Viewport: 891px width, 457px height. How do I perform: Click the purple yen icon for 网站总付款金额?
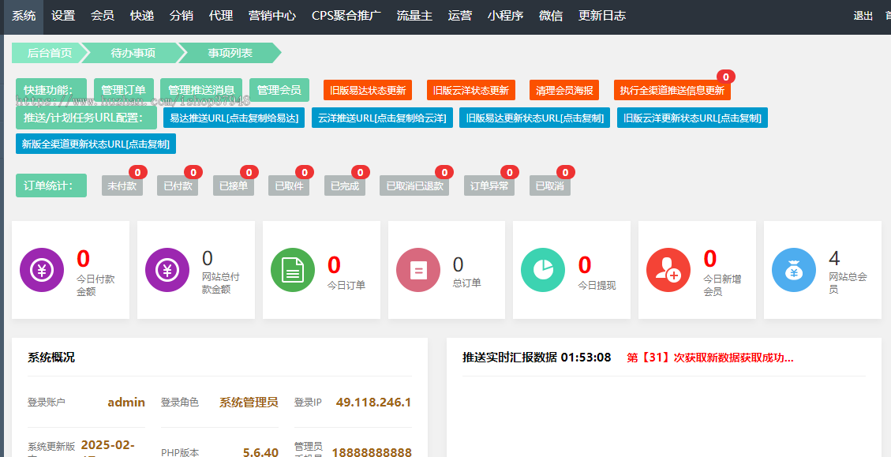click(x=167, y=270)
